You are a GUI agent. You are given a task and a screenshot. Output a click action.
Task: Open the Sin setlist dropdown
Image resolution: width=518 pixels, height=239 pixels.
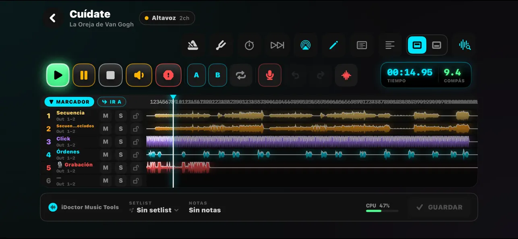[154, 210]
